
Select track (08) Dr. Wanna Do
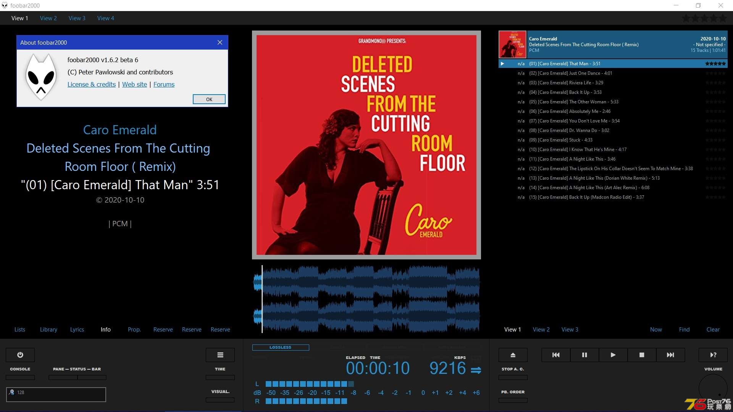pyautogui.click(x=613, y=130)
